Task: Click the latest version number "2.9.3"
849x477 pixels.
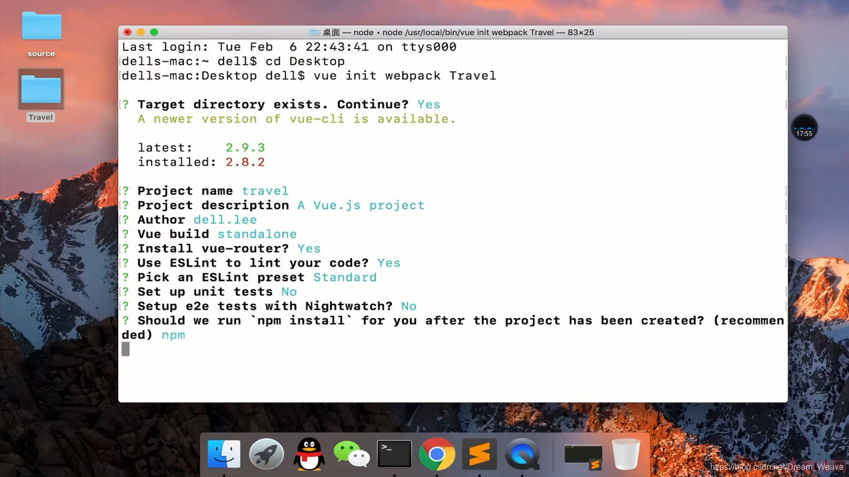Action: point(245,148)
